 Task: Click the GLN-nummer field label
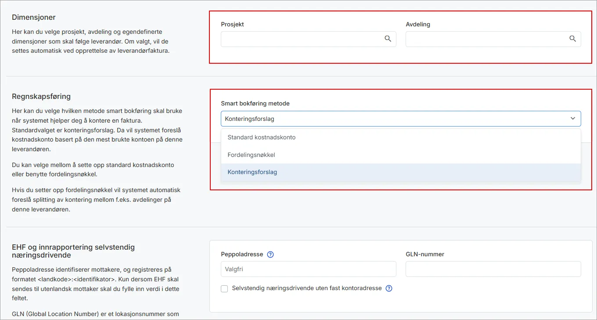click(425, 255)
